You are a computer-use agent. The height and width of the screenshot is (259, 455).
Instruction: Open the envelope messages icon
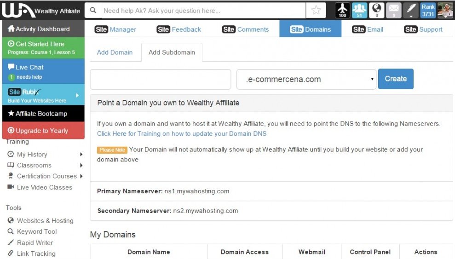tap(394, 11)
